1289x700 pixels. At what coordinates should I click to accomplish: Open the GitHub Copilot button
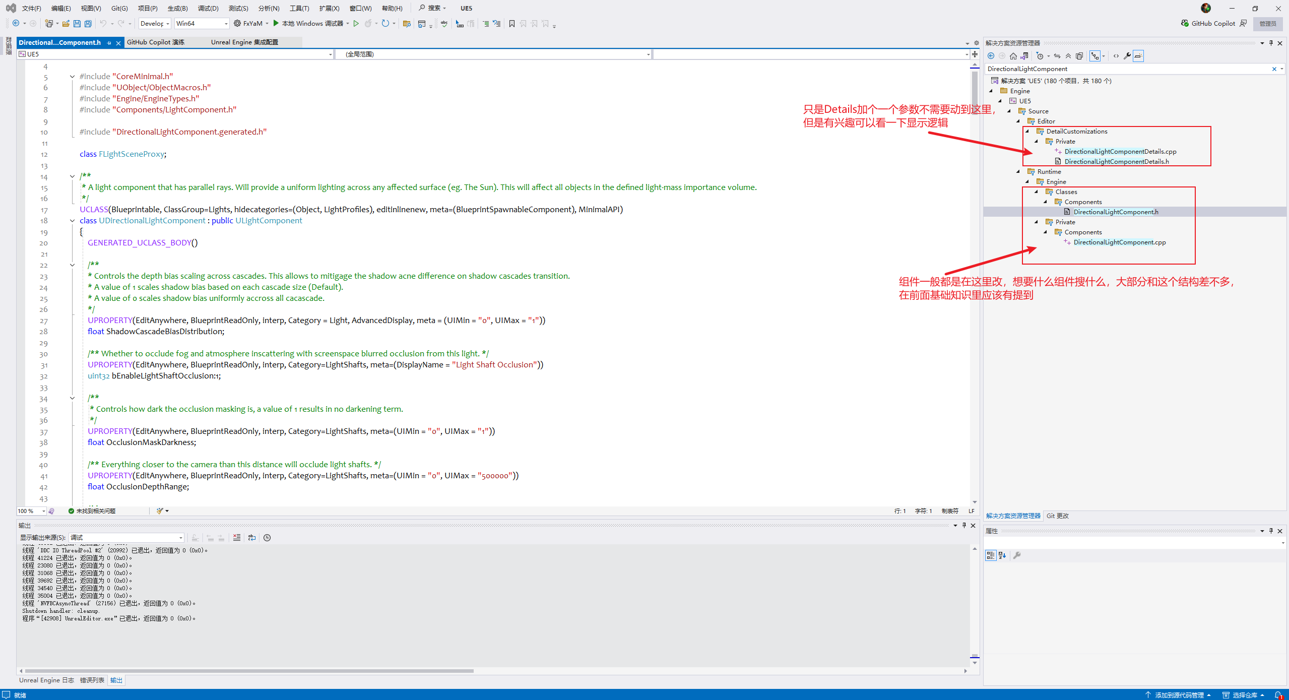[1208, 24]
